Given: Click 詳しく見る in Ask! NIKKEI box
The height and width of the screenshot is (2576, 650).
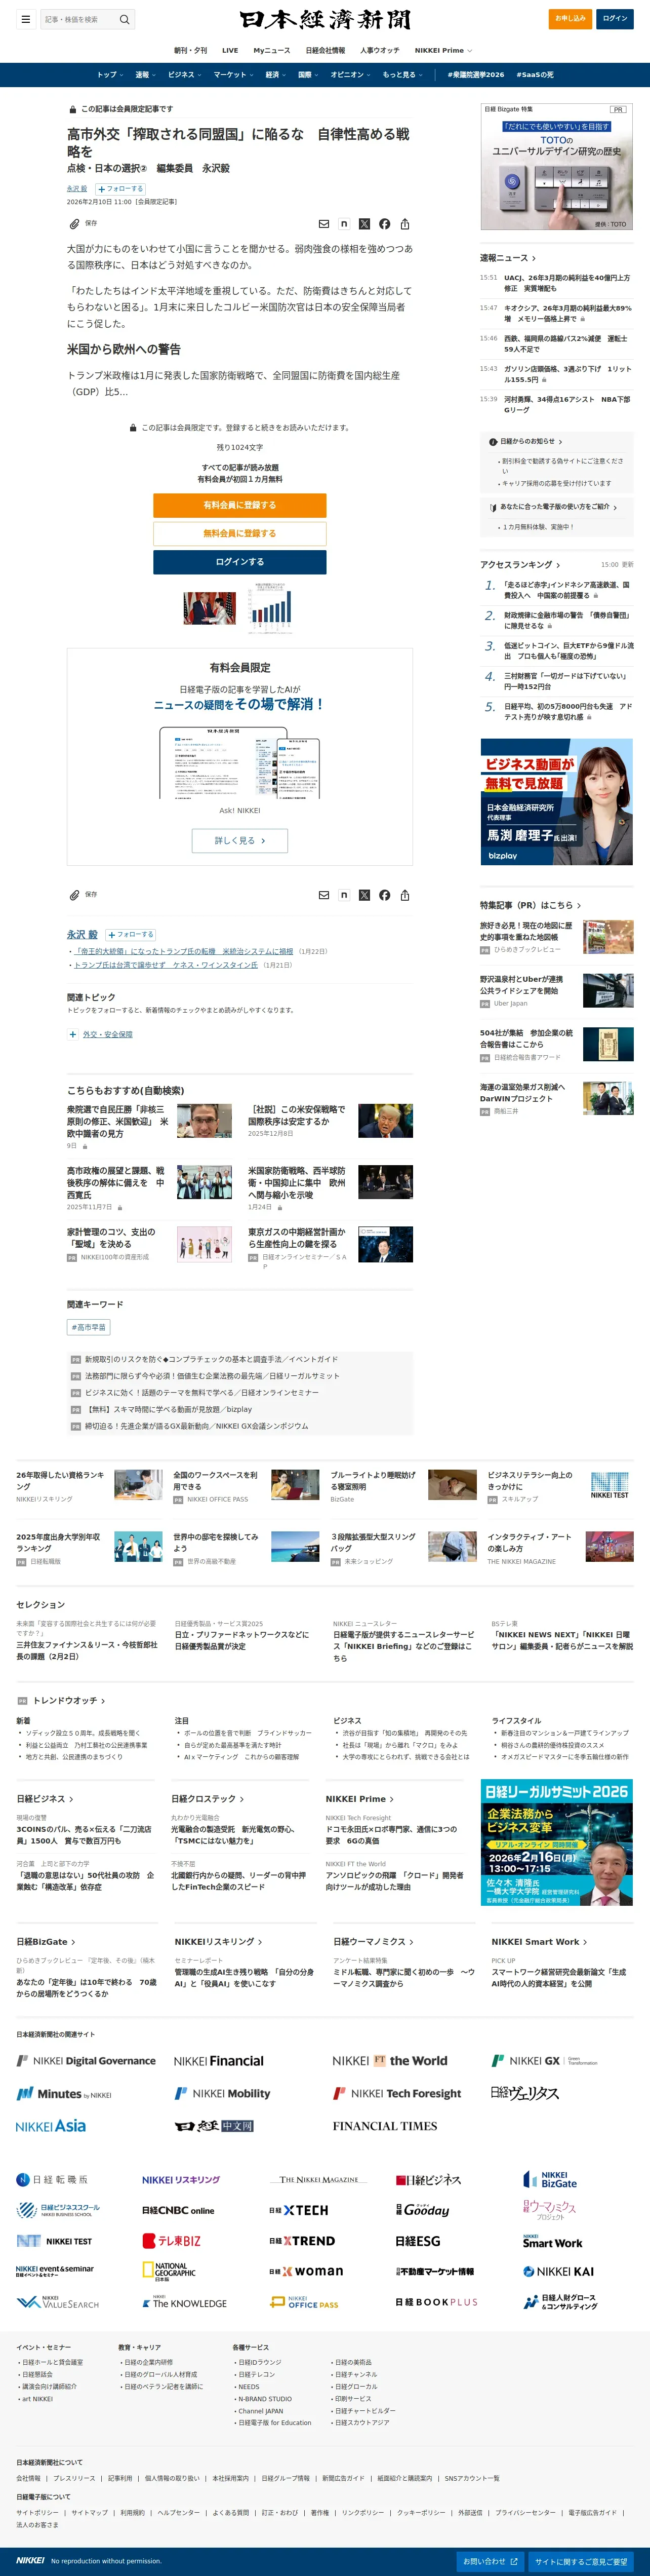Looking at the screenshot, I should click(240, 841).
